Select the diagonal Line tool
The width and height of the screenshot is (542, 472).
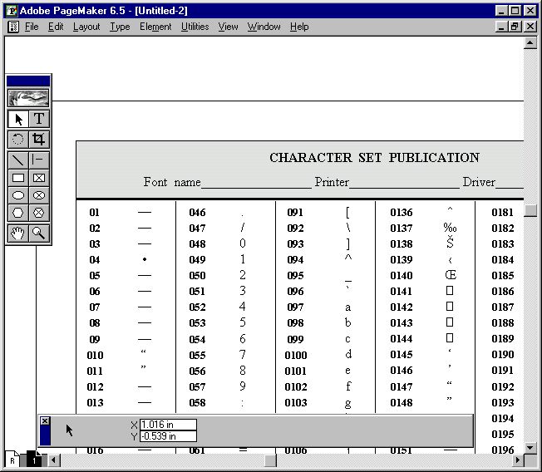coord(18,160)
